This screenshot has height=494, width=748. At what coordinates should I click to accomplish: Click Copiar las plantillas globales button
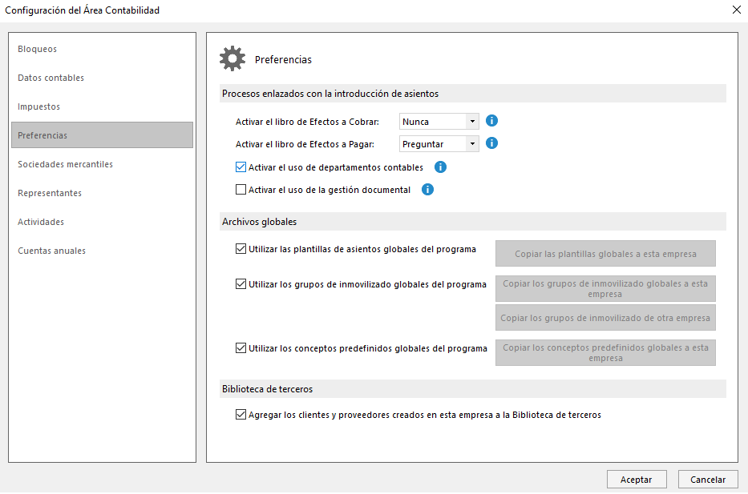tap(605, 254)
